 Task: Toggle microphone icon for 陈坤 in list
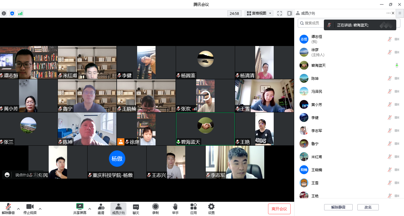(x=390, y=78)
